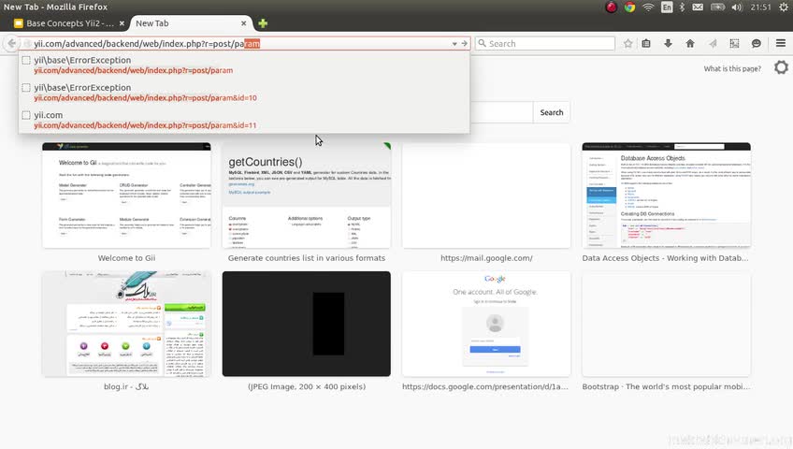Open the 21:51 clock menu
Viewport: 793px width, 449px height.
pos(760,7)
